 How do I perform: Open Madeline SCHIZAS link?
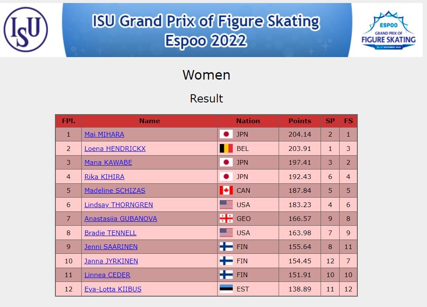click(115, 191)
